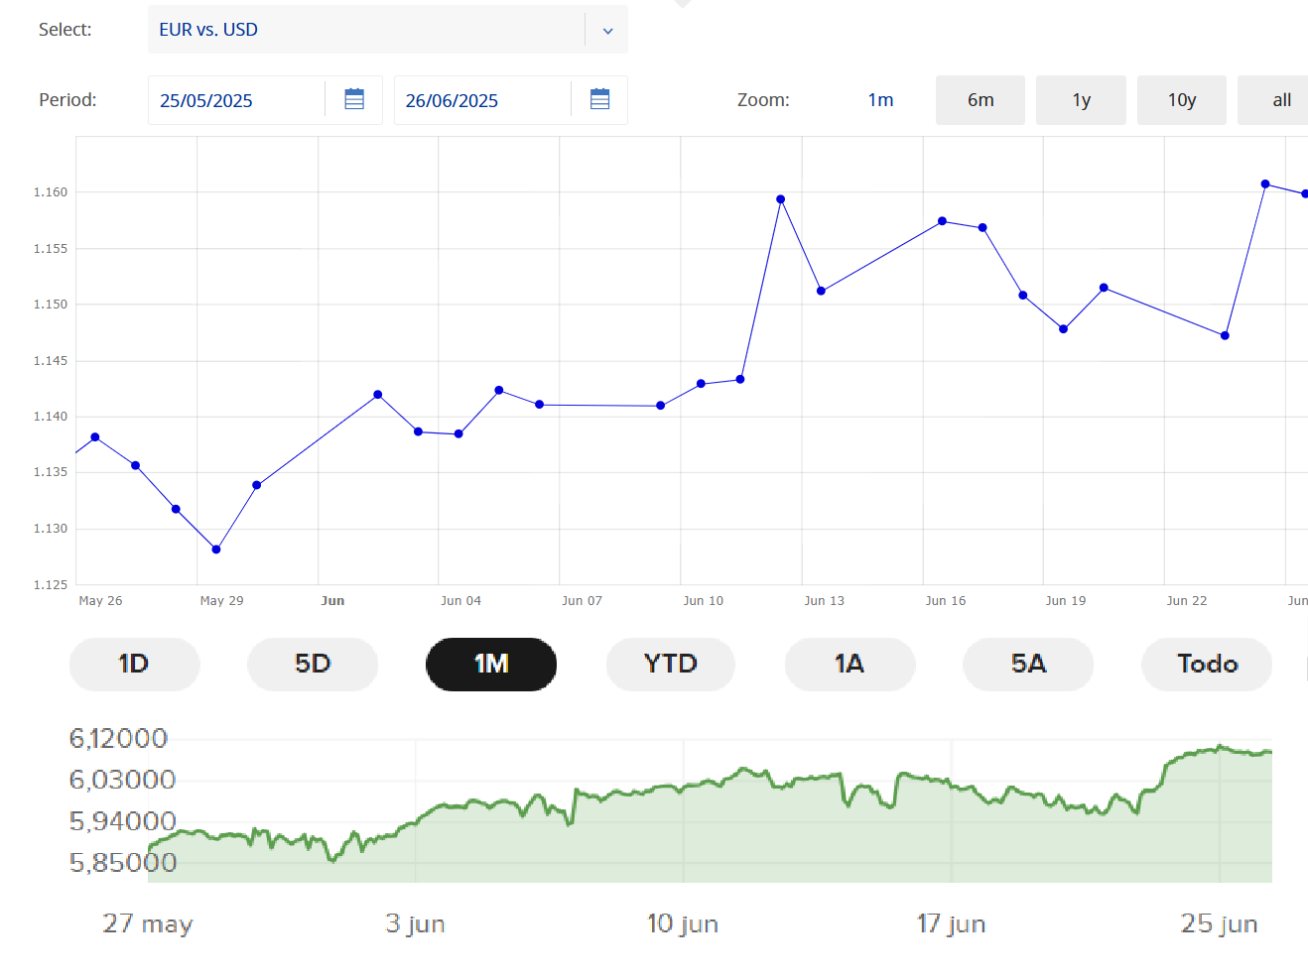Click the dropdown chevron arrow beside EUR vs. USD
Screen dimensions: 1308x980
pos(607,31)
